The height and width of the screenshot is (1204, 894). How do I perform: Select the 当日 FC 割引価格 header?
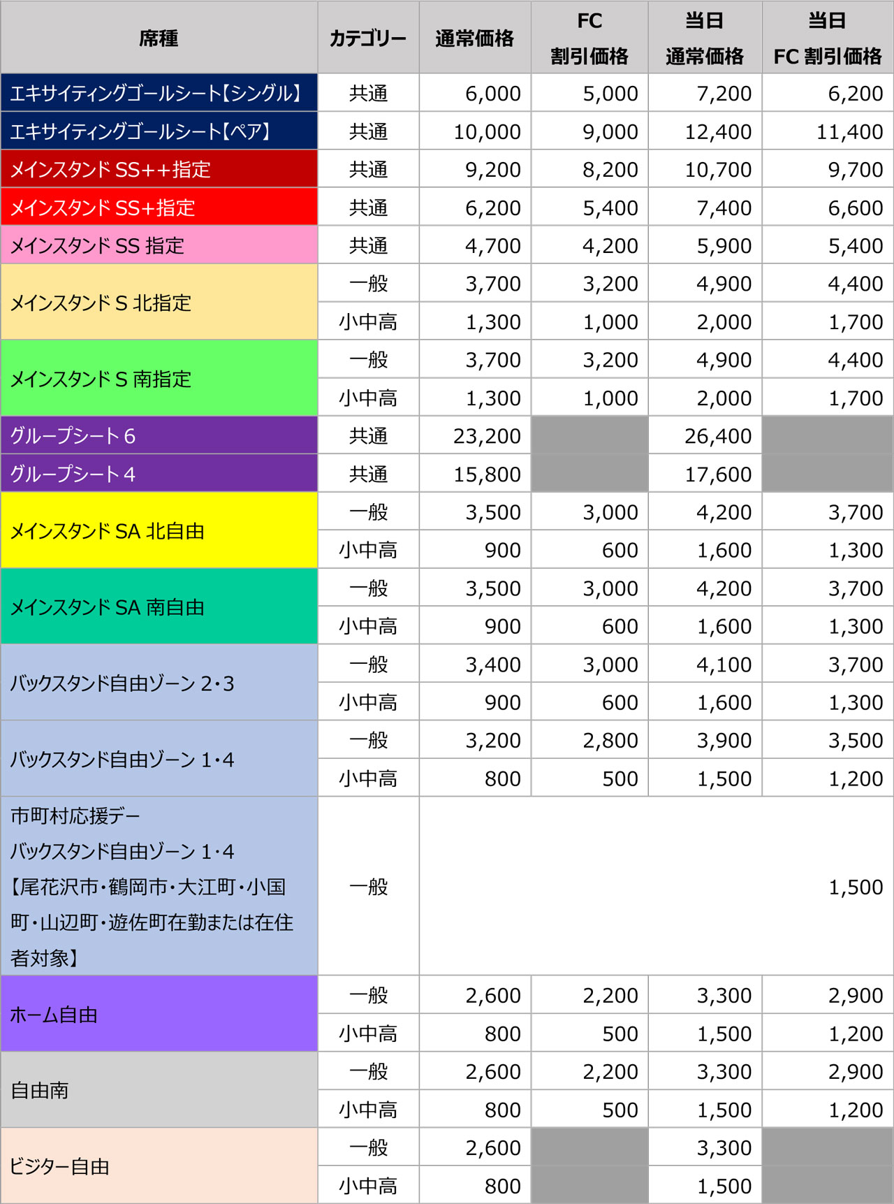[827, 38]
